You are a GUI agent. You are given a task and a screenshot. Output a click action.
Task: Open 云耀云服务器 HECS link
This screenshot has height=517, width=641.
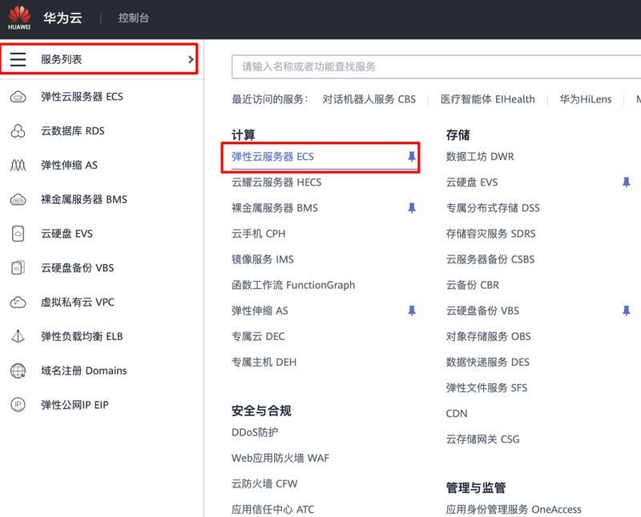coord(276,182)
